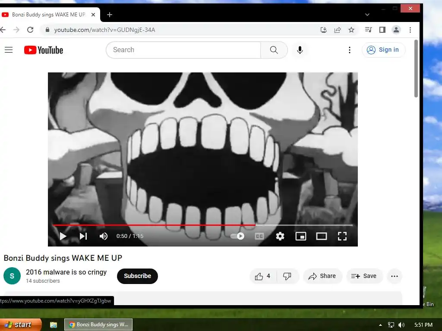Click the install/download page icon in address bar

point(324,30)
